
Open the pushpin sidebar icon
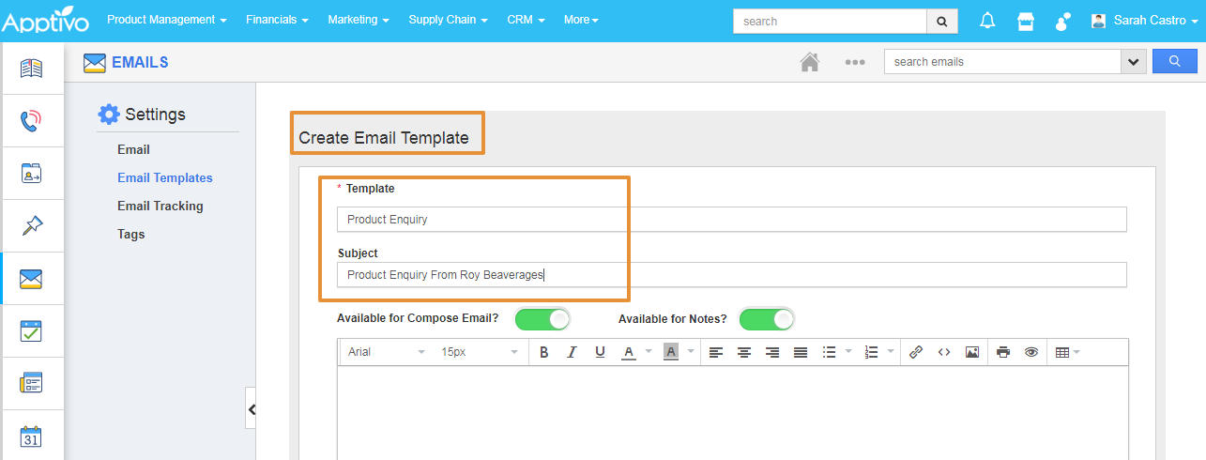(32, 225)
